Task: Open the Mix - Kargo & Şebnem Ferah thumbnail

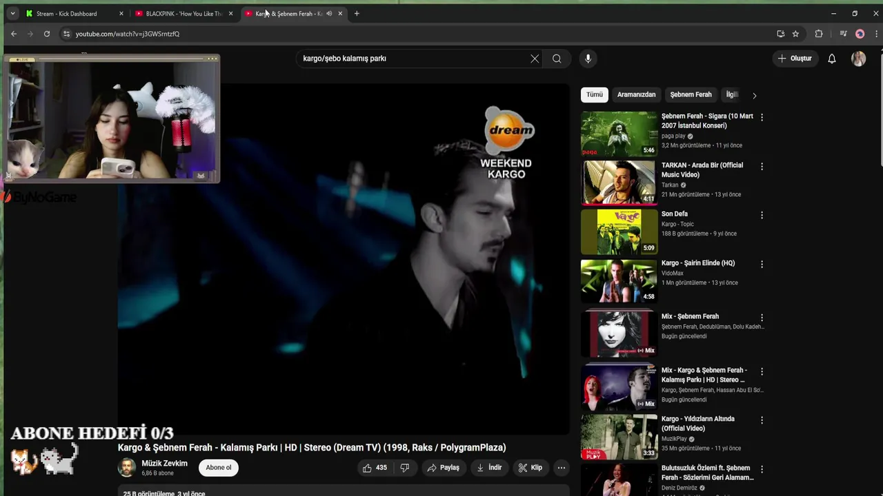Action: coord(619,388)
